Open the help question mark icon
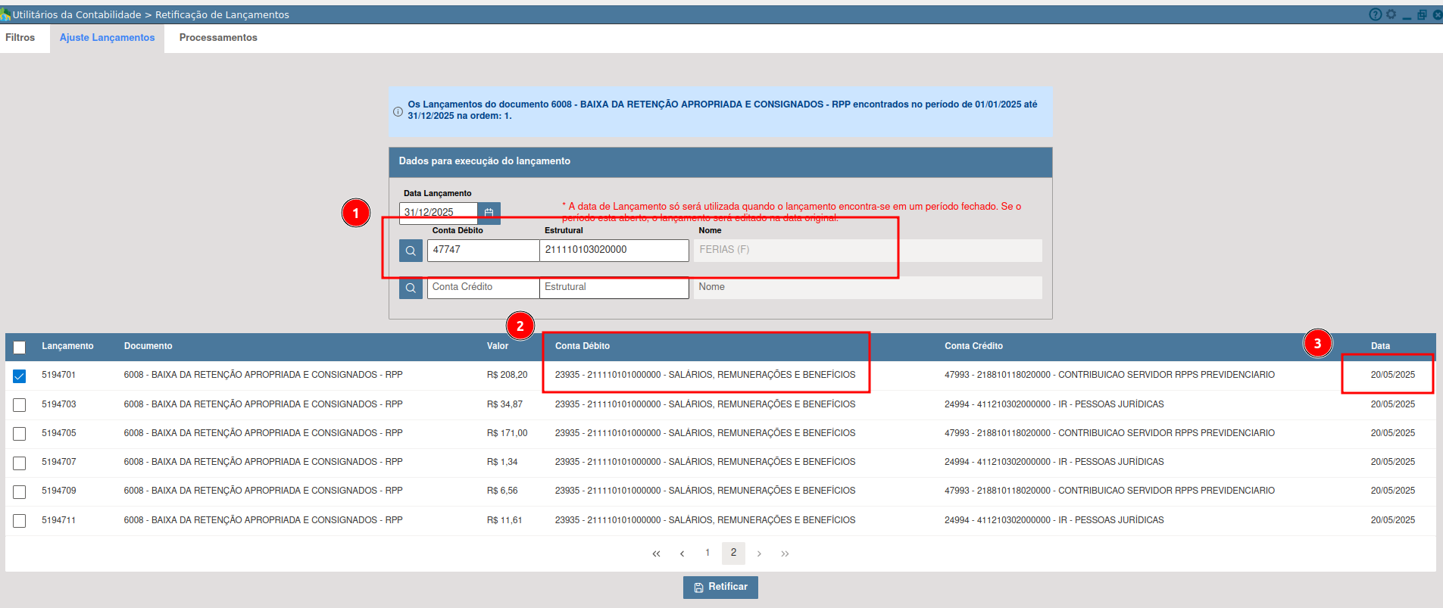Screen dimensions: 1443x608 tap(1375, 14)
